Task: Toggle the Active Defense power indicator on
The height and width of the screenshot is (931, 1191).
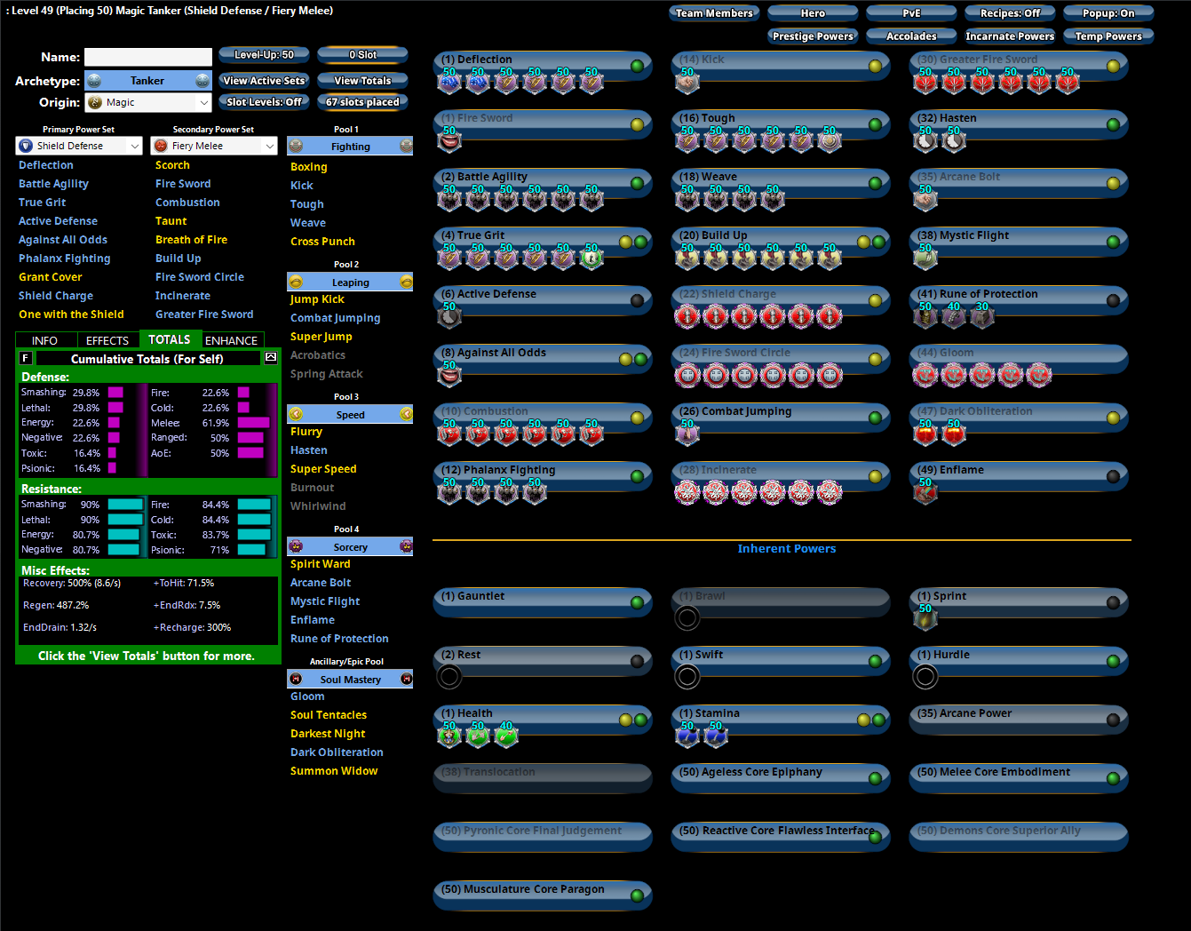Action: click(637, 300)
